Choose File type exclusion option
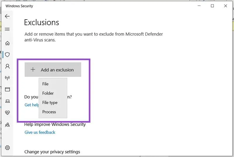 pos(50,103)
